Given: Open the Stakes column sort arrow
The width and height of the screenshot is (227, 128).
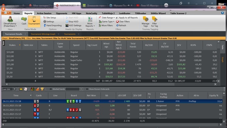Looking at the screenshot, I should pyautogui.click(x=20, y=45).
